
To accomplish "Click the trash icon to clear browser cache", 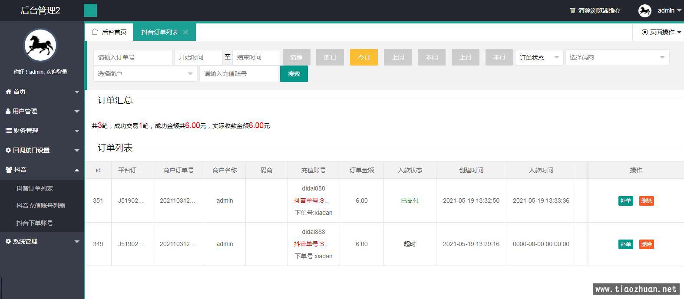I will (572, 10).
